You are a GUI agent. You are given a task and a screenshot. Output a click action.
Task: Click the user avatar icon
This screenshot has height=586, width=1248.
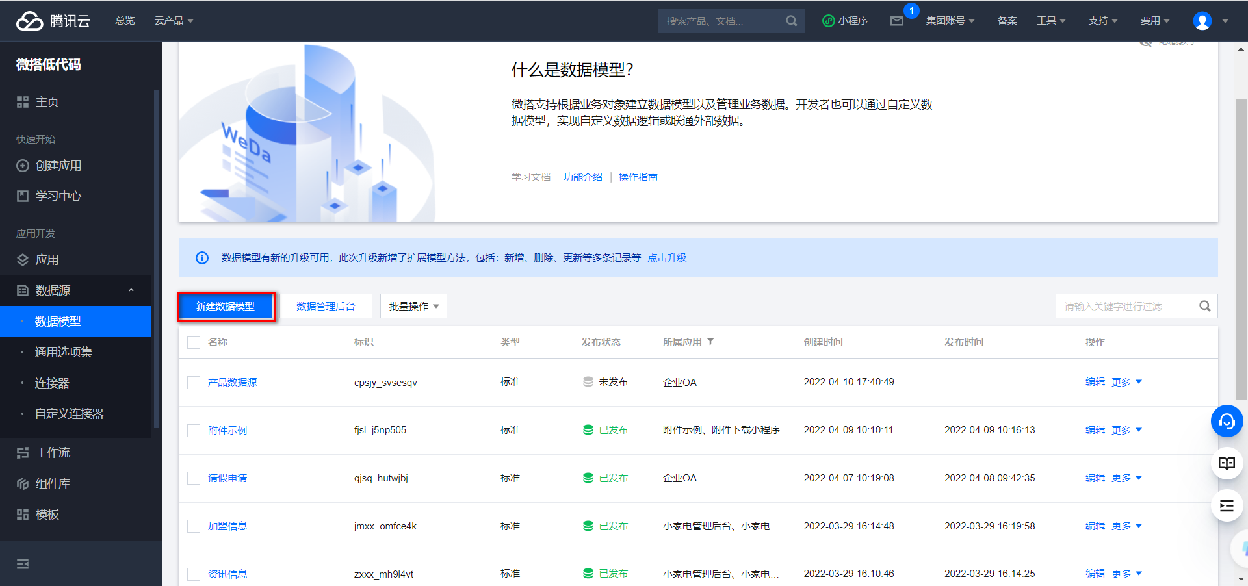(1202, 21)
